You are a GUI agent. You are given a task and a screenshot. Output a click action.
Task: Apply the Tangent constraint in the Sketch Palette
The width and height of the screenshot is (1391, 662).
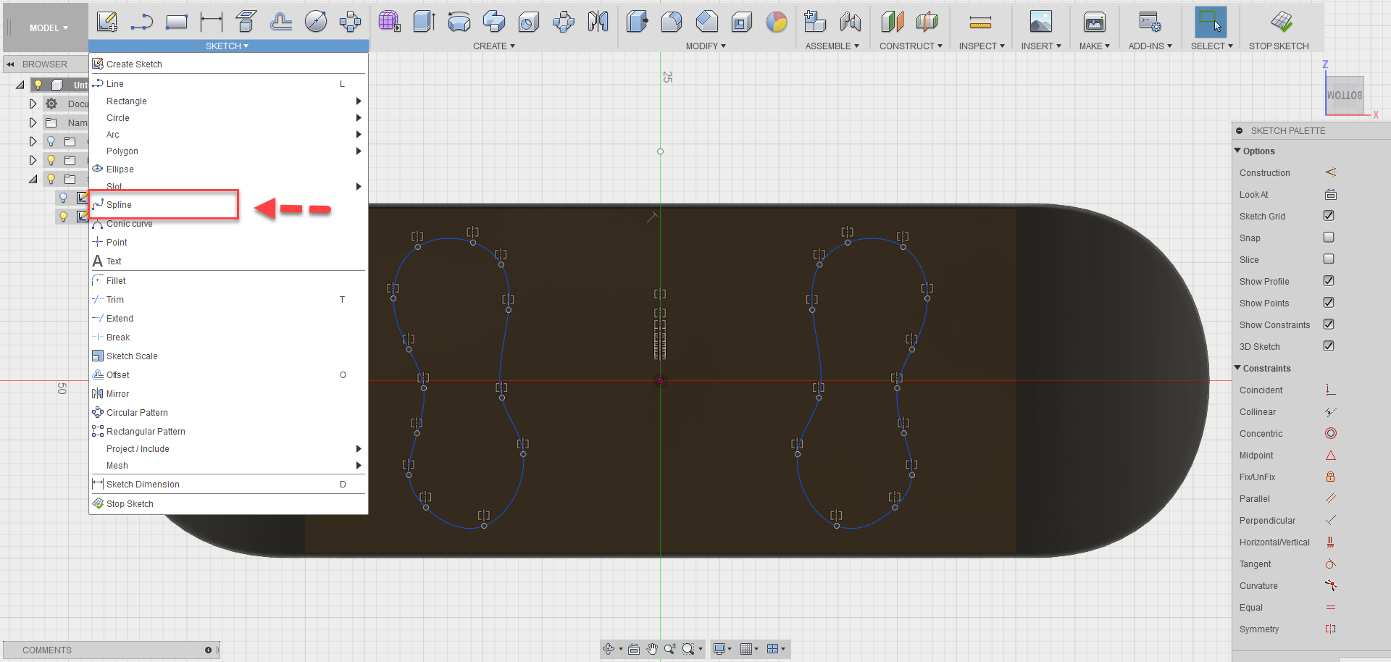[x=1330, y=564]
